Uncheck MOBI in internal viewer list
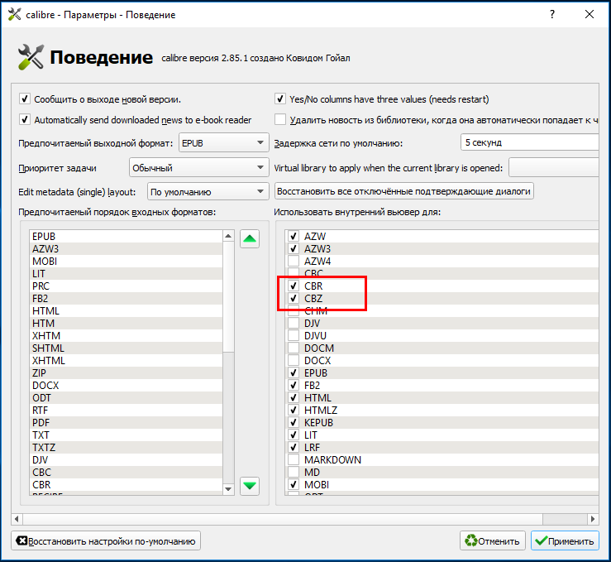This screenshot has height=562, width=611. click(294, 485)
